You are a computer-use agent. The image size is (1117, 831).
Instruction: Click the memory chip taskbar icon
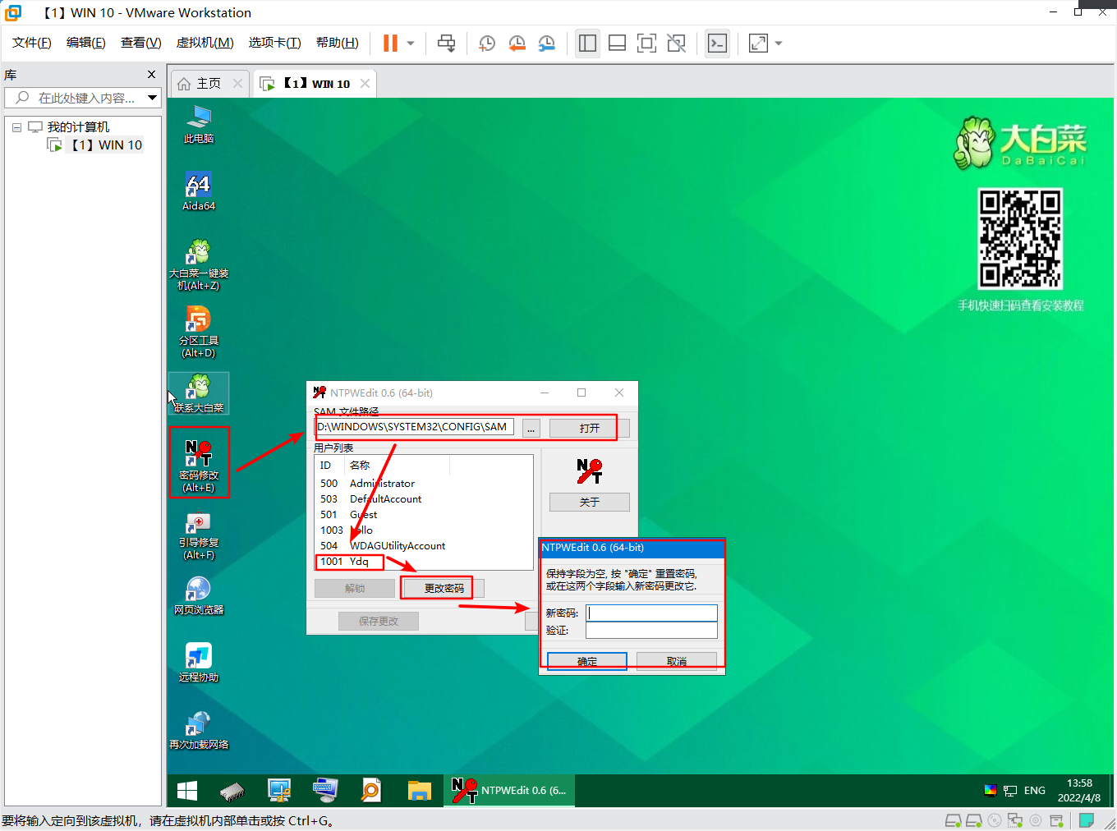tap(232, 791)
